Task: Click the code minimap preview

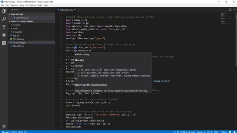Action: (x=227, y=18)
